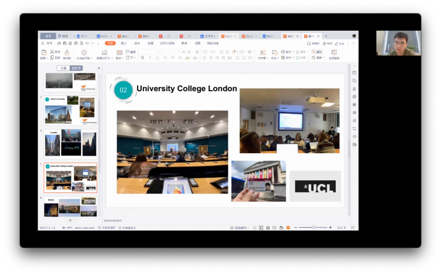This screenshot has height=274, width=441.
Task: Toggle Strikethrough formatting
Action: coord(165,57)
